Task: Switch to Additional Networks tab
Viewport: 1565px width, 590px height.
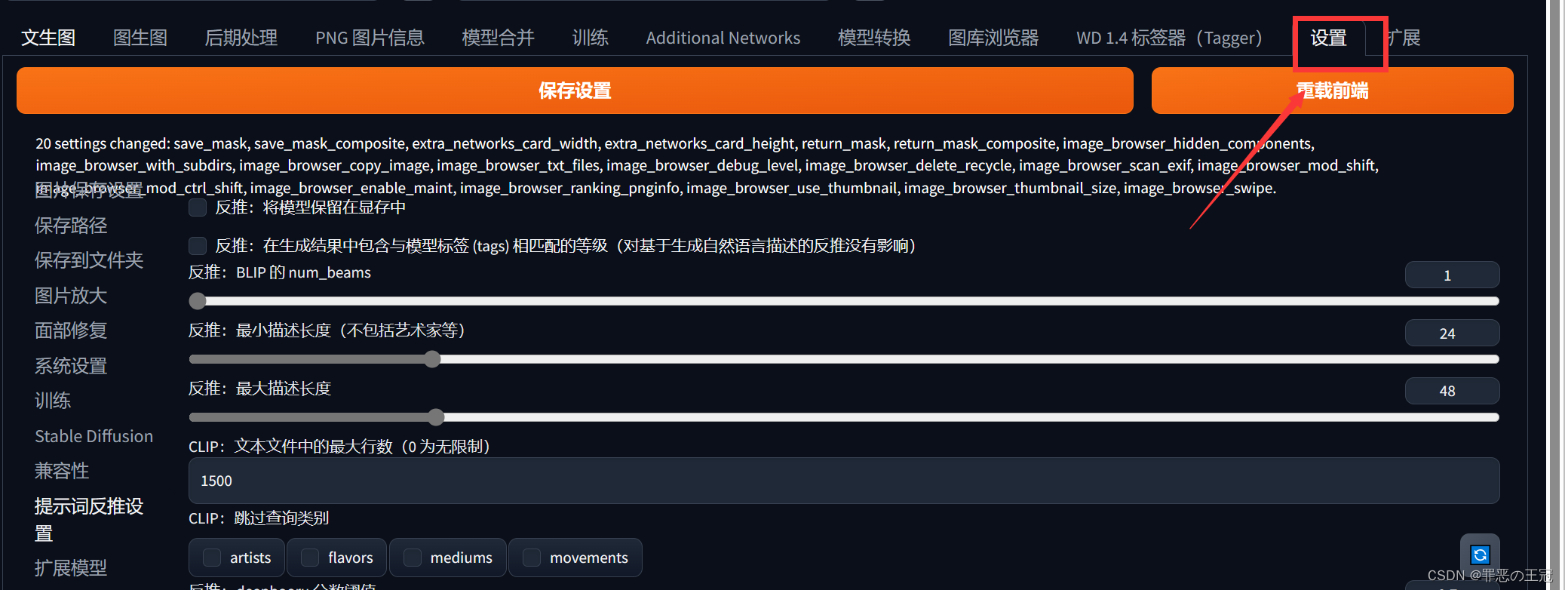Action: pyautogui.click(x=723, y=38)
